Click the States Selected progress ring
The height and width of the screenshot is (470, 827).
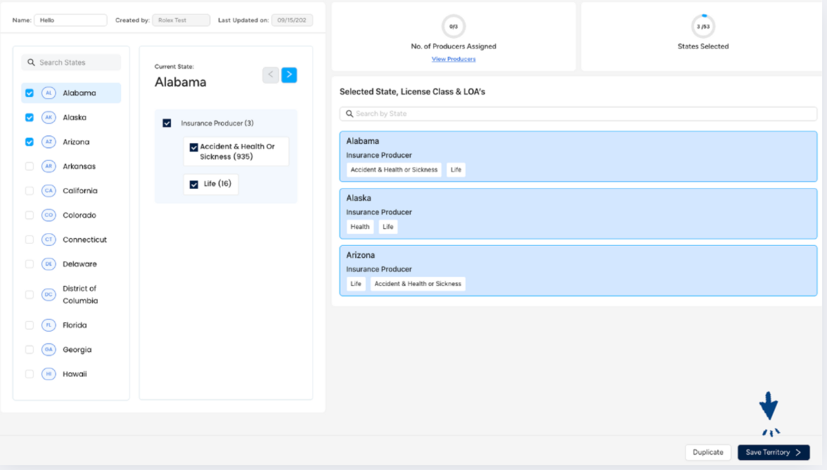click(x=703, y=27)
